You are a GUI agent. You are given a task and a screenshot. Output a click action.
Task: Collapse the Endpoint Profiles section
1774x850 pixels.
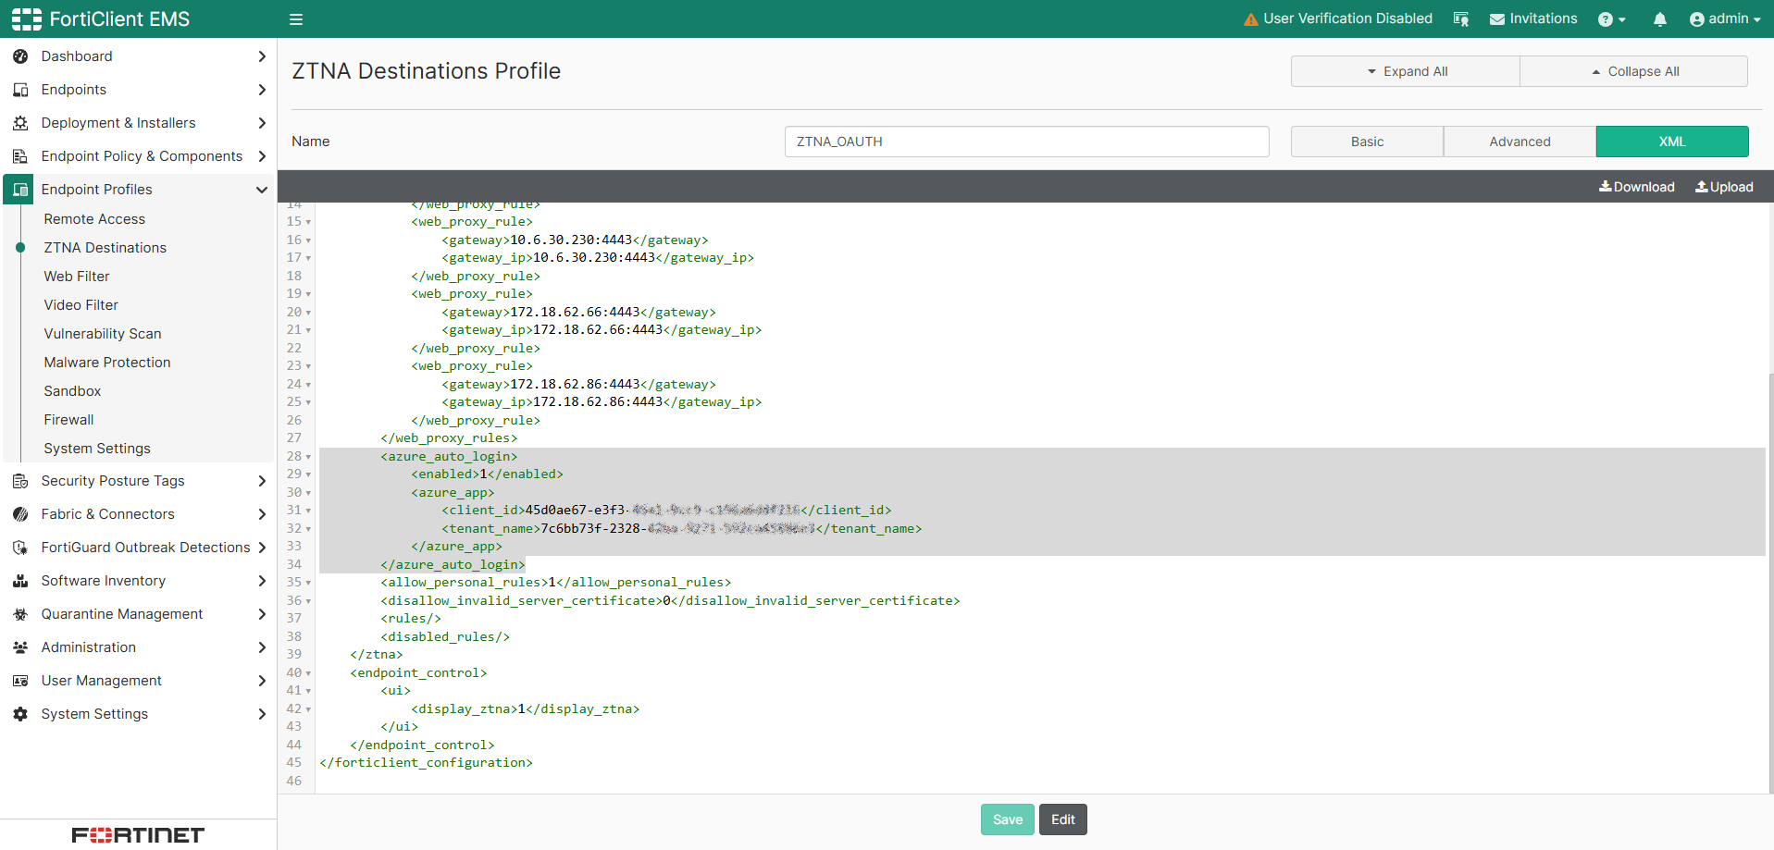pos(261,190)
